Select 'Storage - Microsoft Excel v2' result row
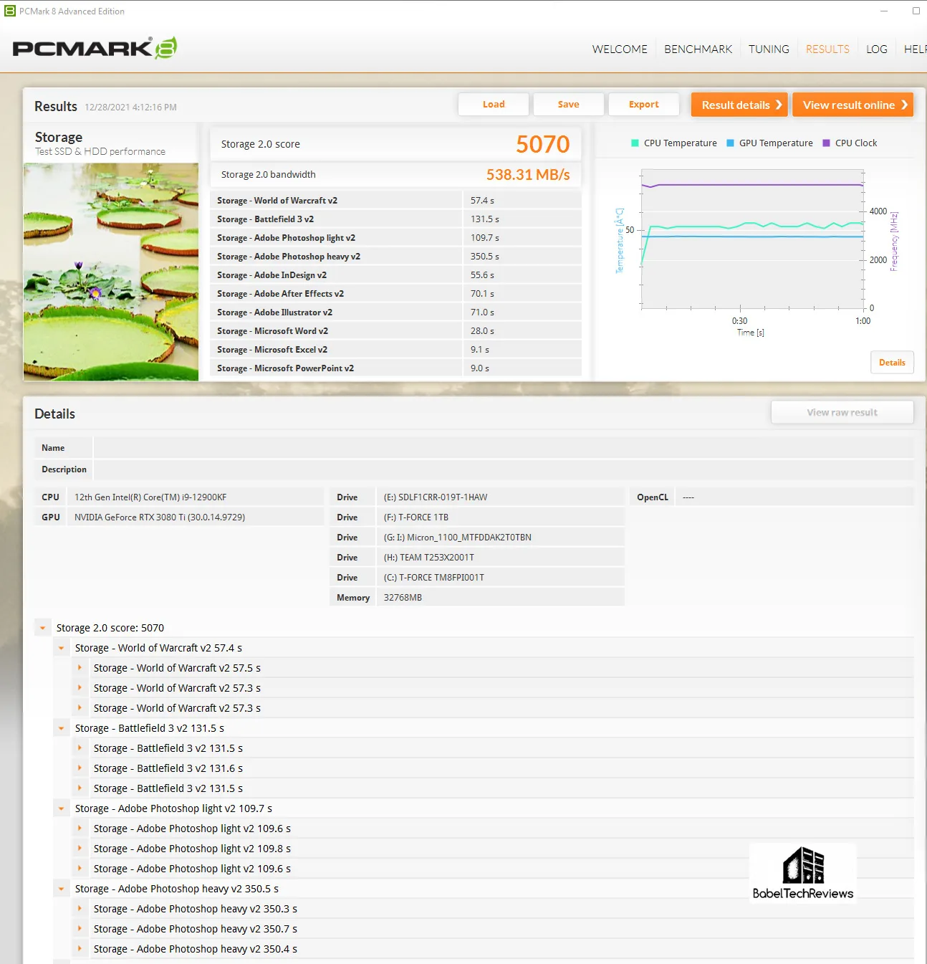This screenshot has height=964, width=927. pos(395,350)
